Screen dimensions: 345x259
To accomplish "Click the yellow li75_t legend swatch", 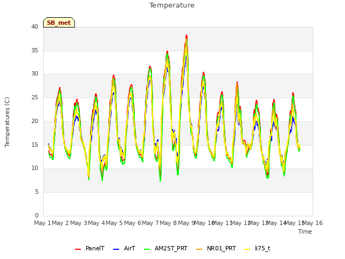I will click(x=247, y=249).
